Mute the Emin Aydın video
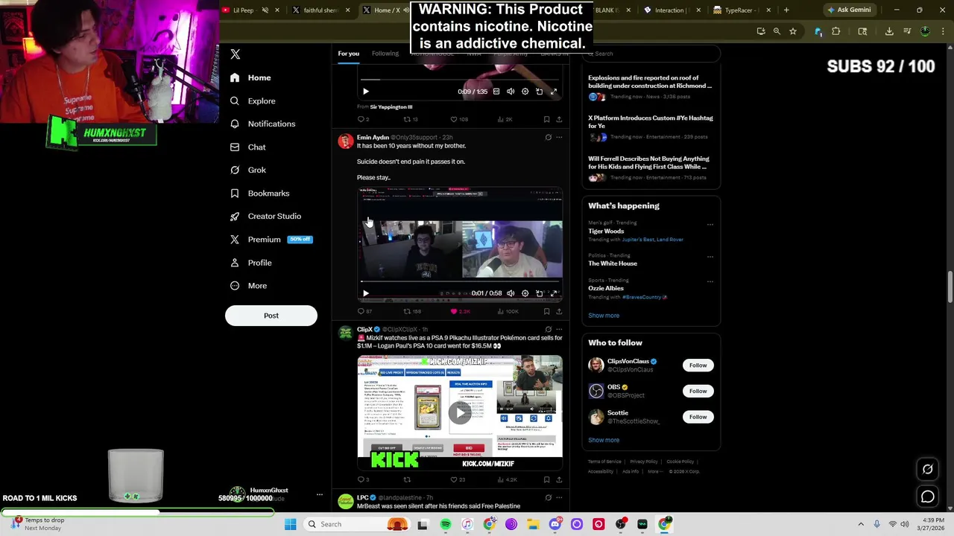Screen dimensions: 954x536 (511, 293)
